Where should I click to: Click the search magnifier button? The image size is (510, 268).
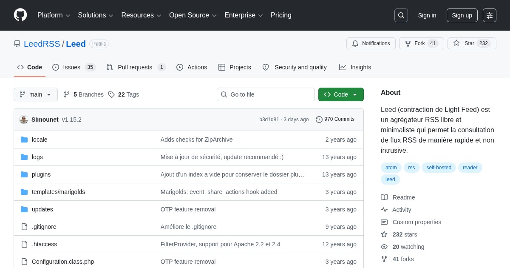tap(401, 15)
